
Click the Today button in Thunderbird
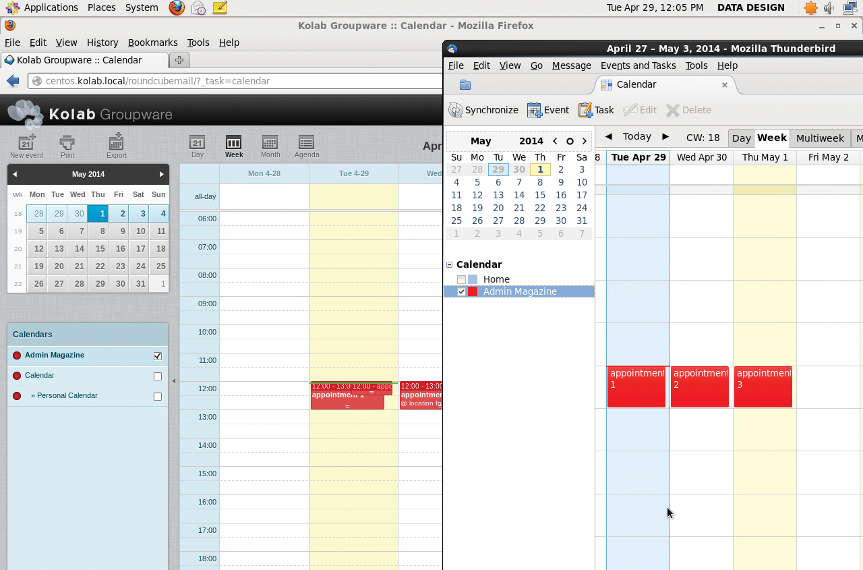point(636,136)
